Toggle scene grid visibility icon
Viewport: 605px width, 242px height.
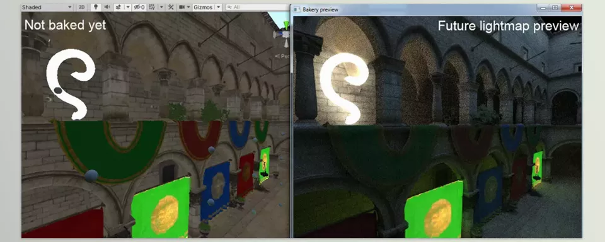[152, 8]
